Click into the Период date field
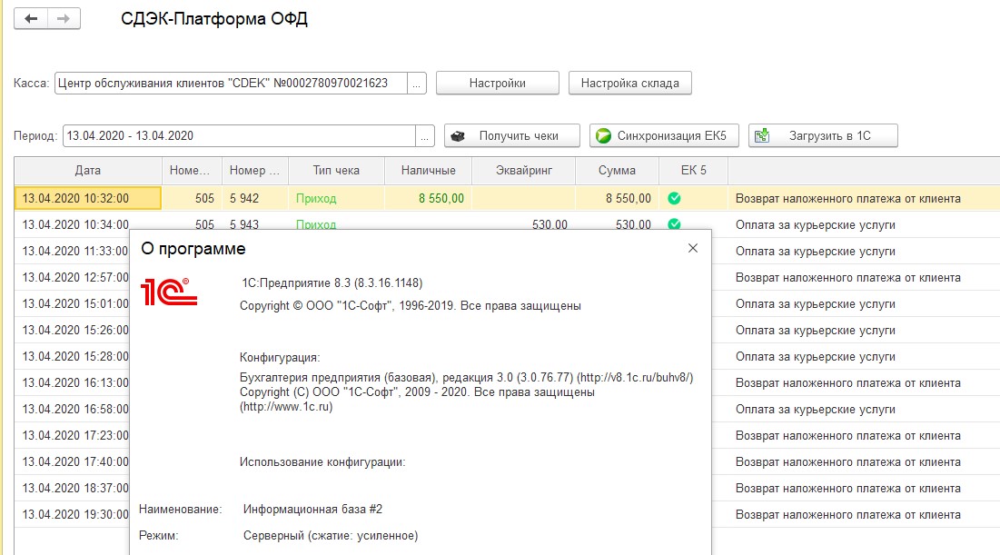Image resolution: width=1000 pixels, height=555 pixels. (239, 136)
